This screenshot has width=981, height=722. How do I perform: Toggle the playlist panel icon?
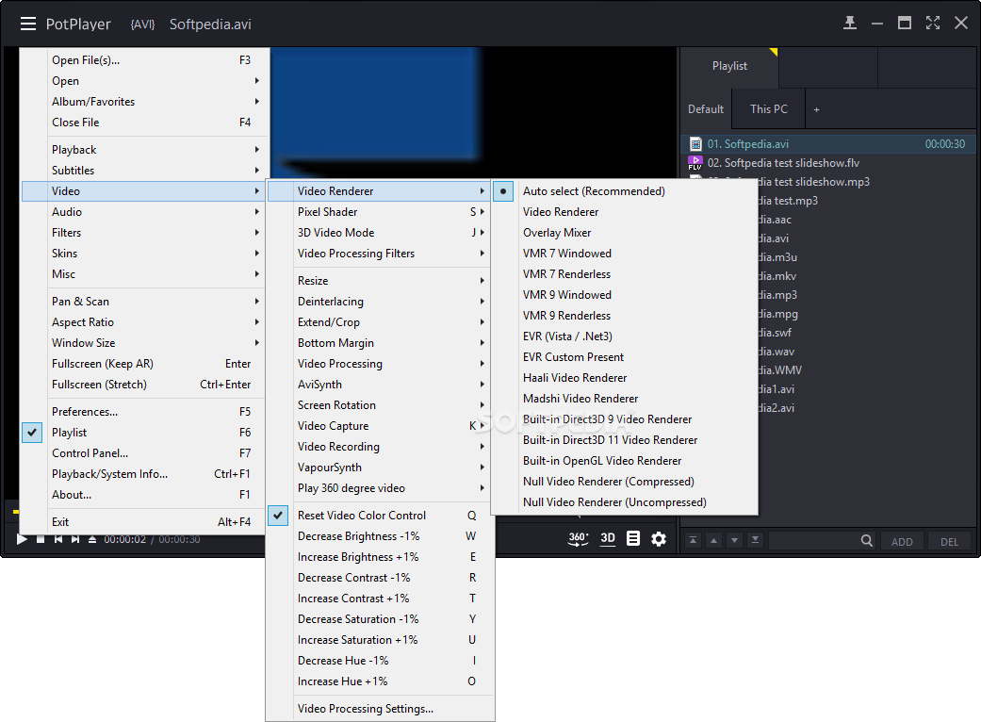click(x=633, y=539)
